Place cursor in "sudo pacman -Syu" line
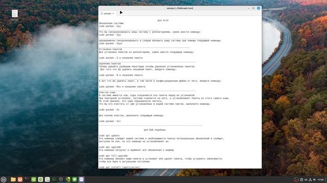 [110, 26]
